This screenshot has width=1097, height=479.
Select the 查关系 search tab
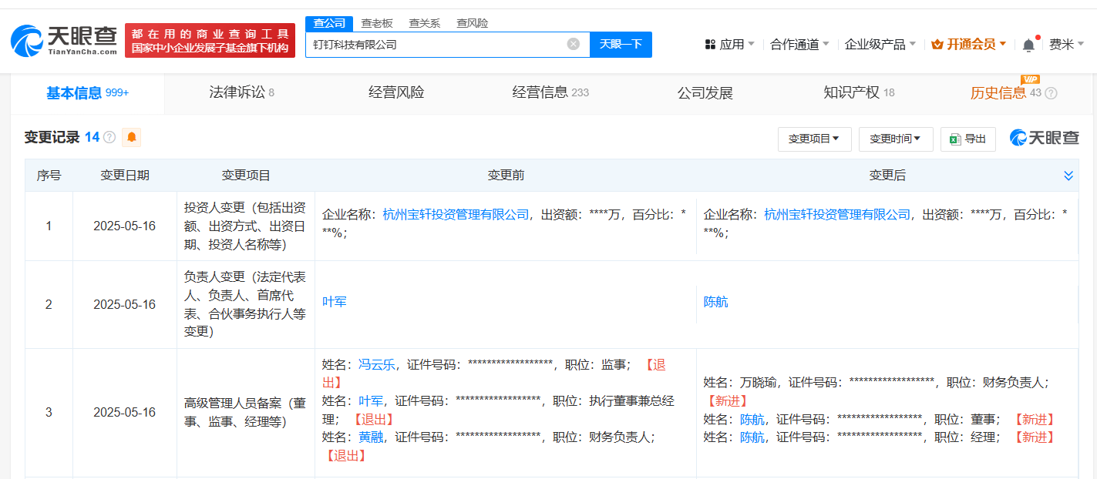(x=424, y=23)
